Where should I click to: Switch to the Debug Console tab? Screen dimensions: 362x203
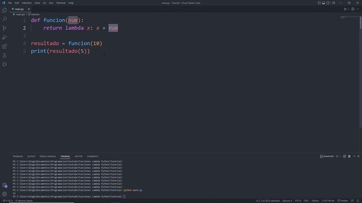[x=48, y=156]
